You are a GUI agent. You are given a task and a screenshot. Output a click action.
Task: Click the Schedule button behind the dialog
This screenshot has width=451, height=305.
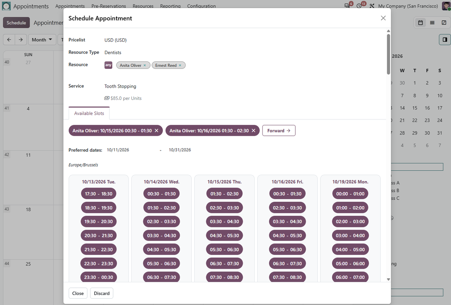pyautogui.click(x=16, y=23)
